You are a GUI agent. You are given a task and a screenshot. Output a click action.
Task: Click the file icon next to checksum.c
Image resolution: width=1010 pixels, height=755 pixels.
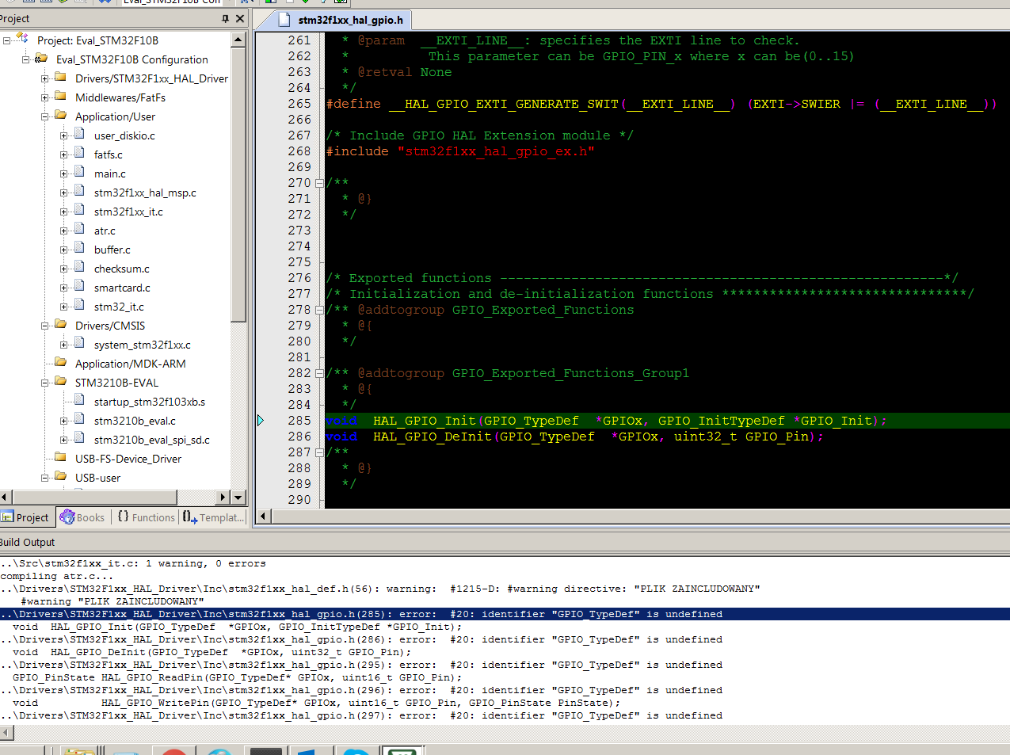click(79, 268)
